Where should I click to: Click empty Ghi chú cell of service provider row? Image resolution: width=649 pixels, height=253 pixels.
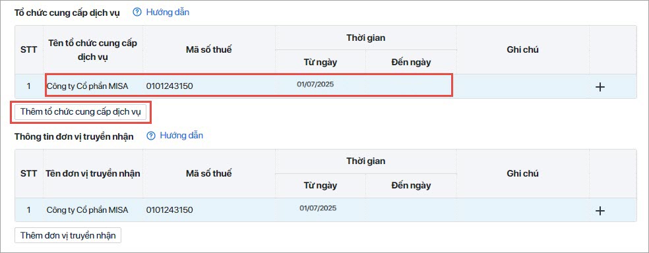(x=523, y=86)
